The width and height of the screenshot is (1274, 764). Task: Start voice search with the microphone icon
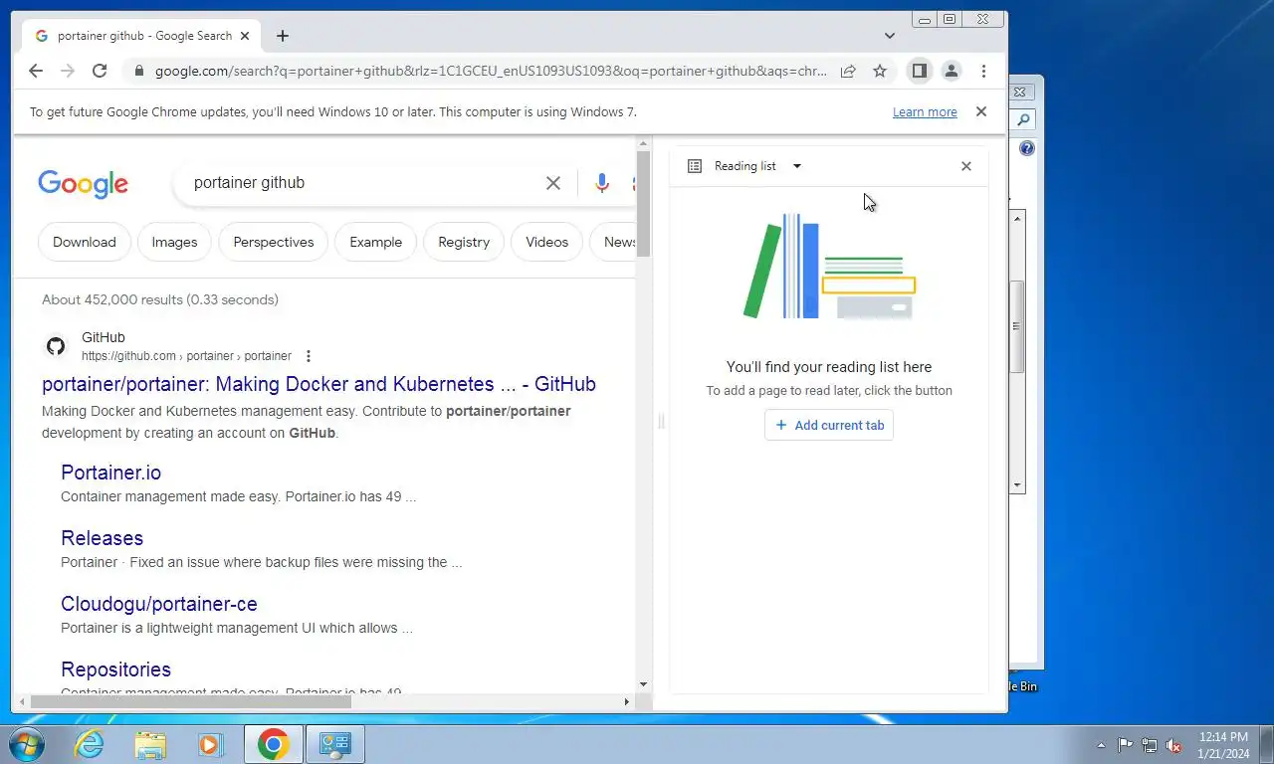point(601,183)
